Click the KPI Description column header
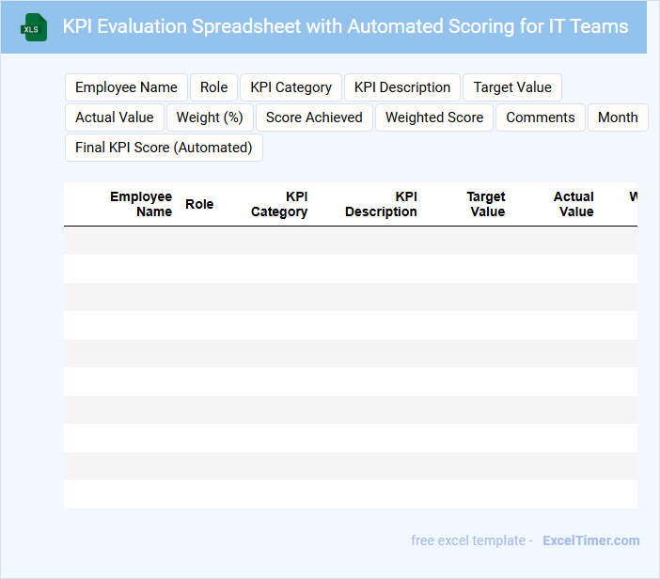Screen dimensions: 660x579 (x=381, y=204)
